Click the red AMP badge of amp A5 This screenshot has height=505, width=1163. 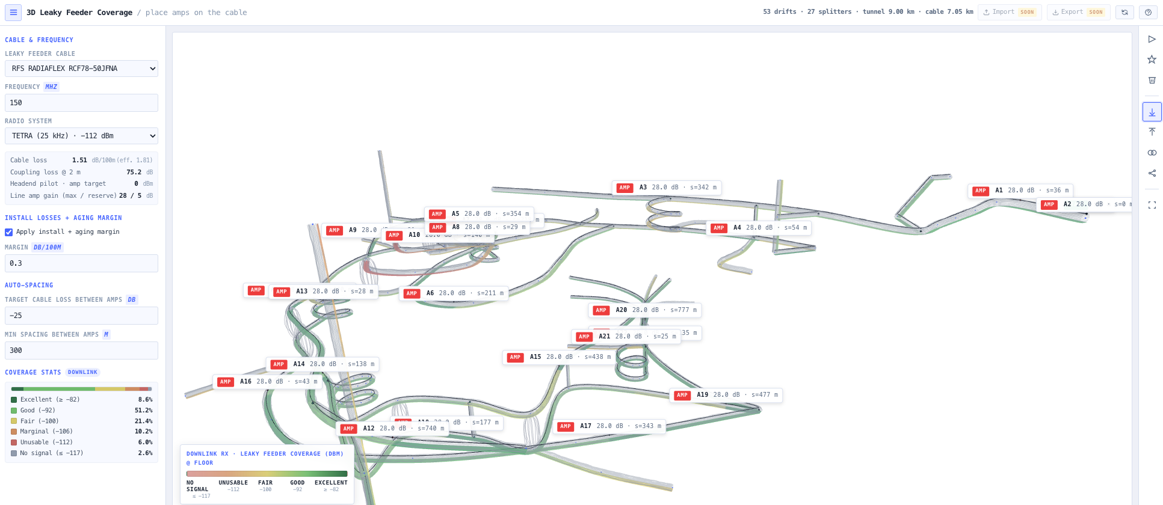(x=437, y=214)
